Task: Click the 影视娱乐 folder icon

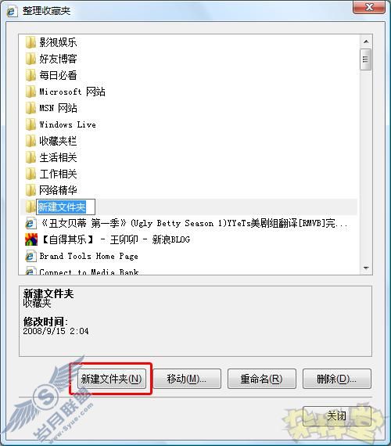Action: 30,42
